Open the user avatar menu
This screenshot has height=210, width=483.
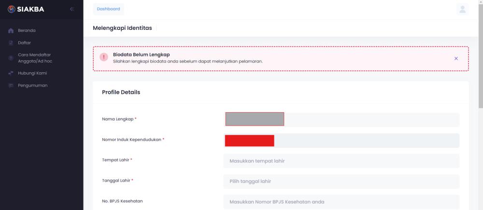click(462, 9)
